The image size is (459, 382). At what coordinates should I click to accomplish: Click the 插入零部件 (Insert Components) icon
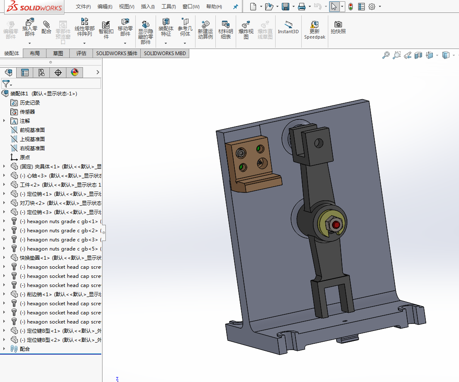tap(29, 27)
